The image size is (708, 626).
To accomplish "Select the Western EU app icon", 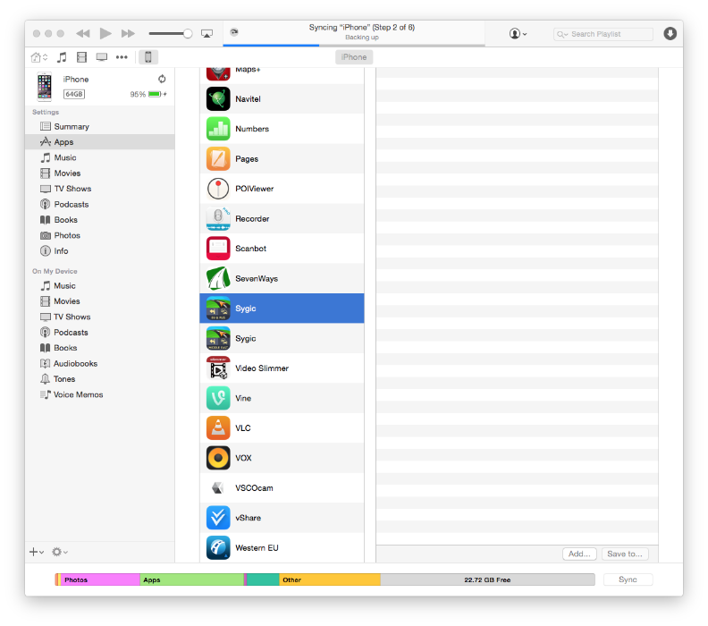I will click(x=218, y=548).
